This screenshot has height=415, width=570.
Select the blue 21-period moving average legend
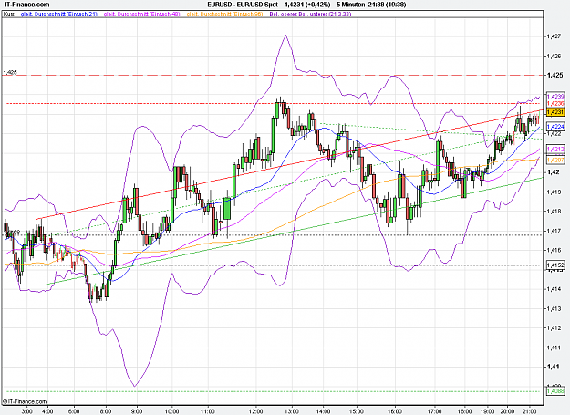click(x=59, y=14)
